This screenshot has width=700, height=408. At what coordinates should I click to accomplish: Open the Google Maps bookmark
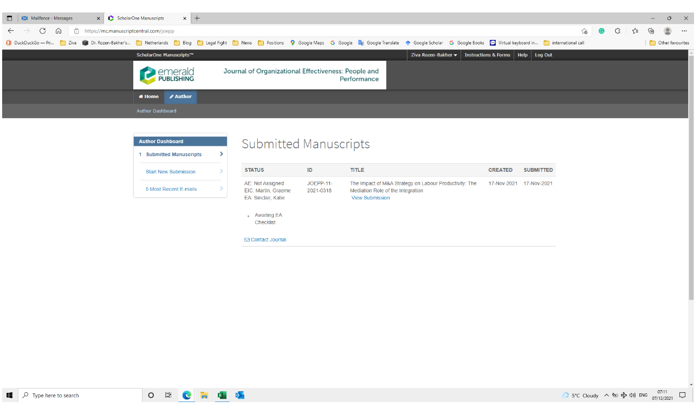pos(307,43)
